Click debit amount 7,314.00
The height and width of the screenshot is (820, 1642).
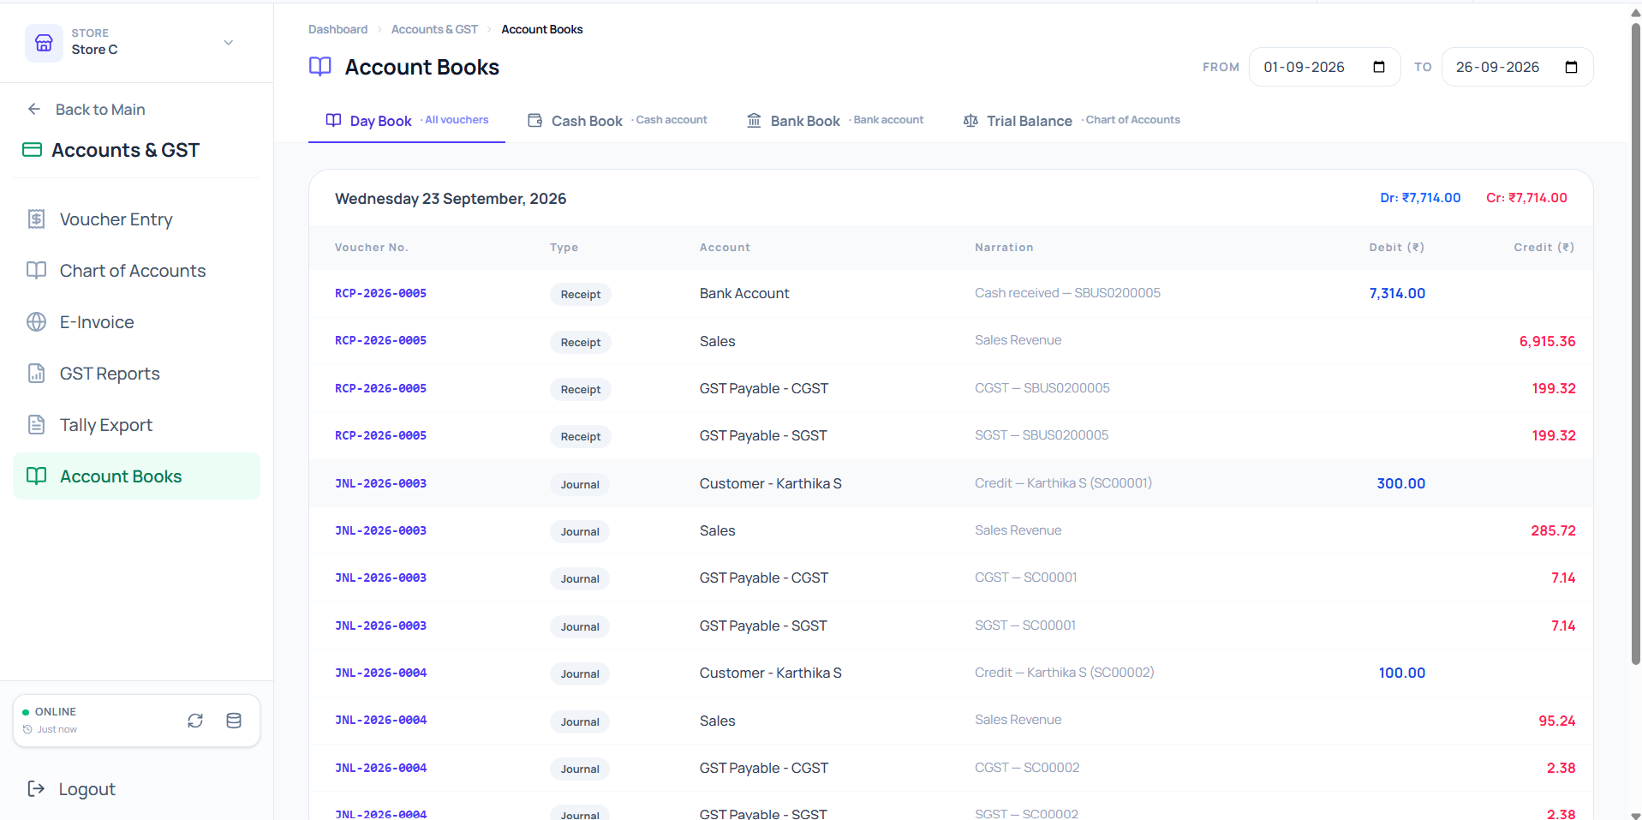1397,293
